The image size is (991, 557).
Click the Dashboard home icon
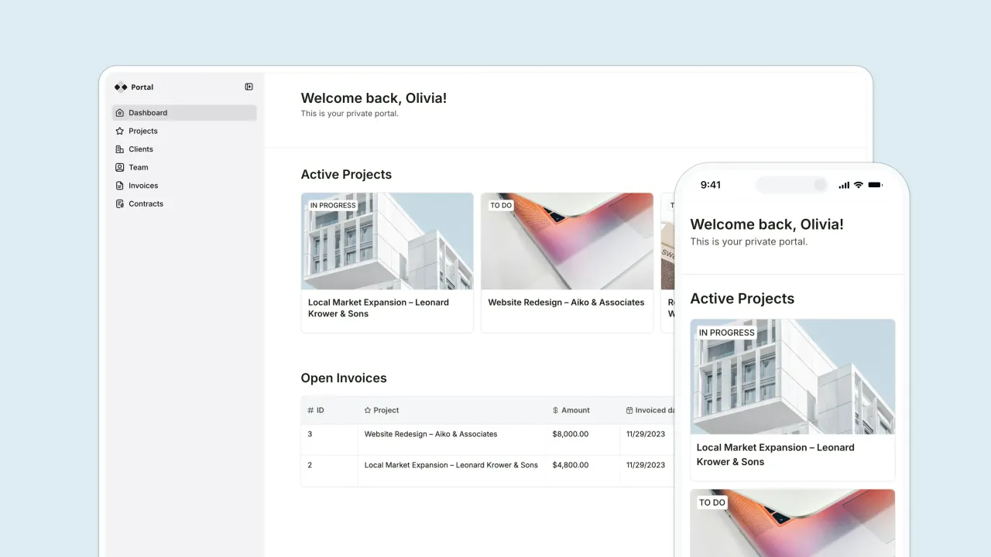(x=119, y=113)
